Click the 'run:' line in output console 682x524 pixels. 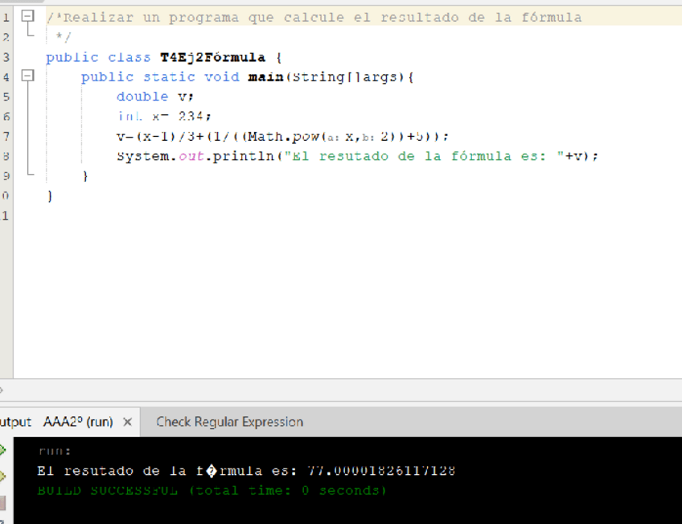pos(55,451)
